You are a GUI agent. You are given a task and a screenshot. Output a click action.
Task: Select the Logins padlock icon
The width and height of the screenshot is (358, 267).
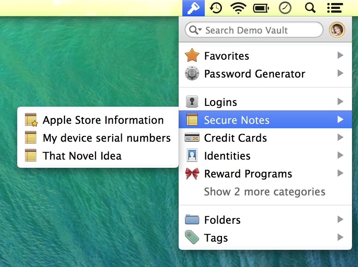point(192,101)
